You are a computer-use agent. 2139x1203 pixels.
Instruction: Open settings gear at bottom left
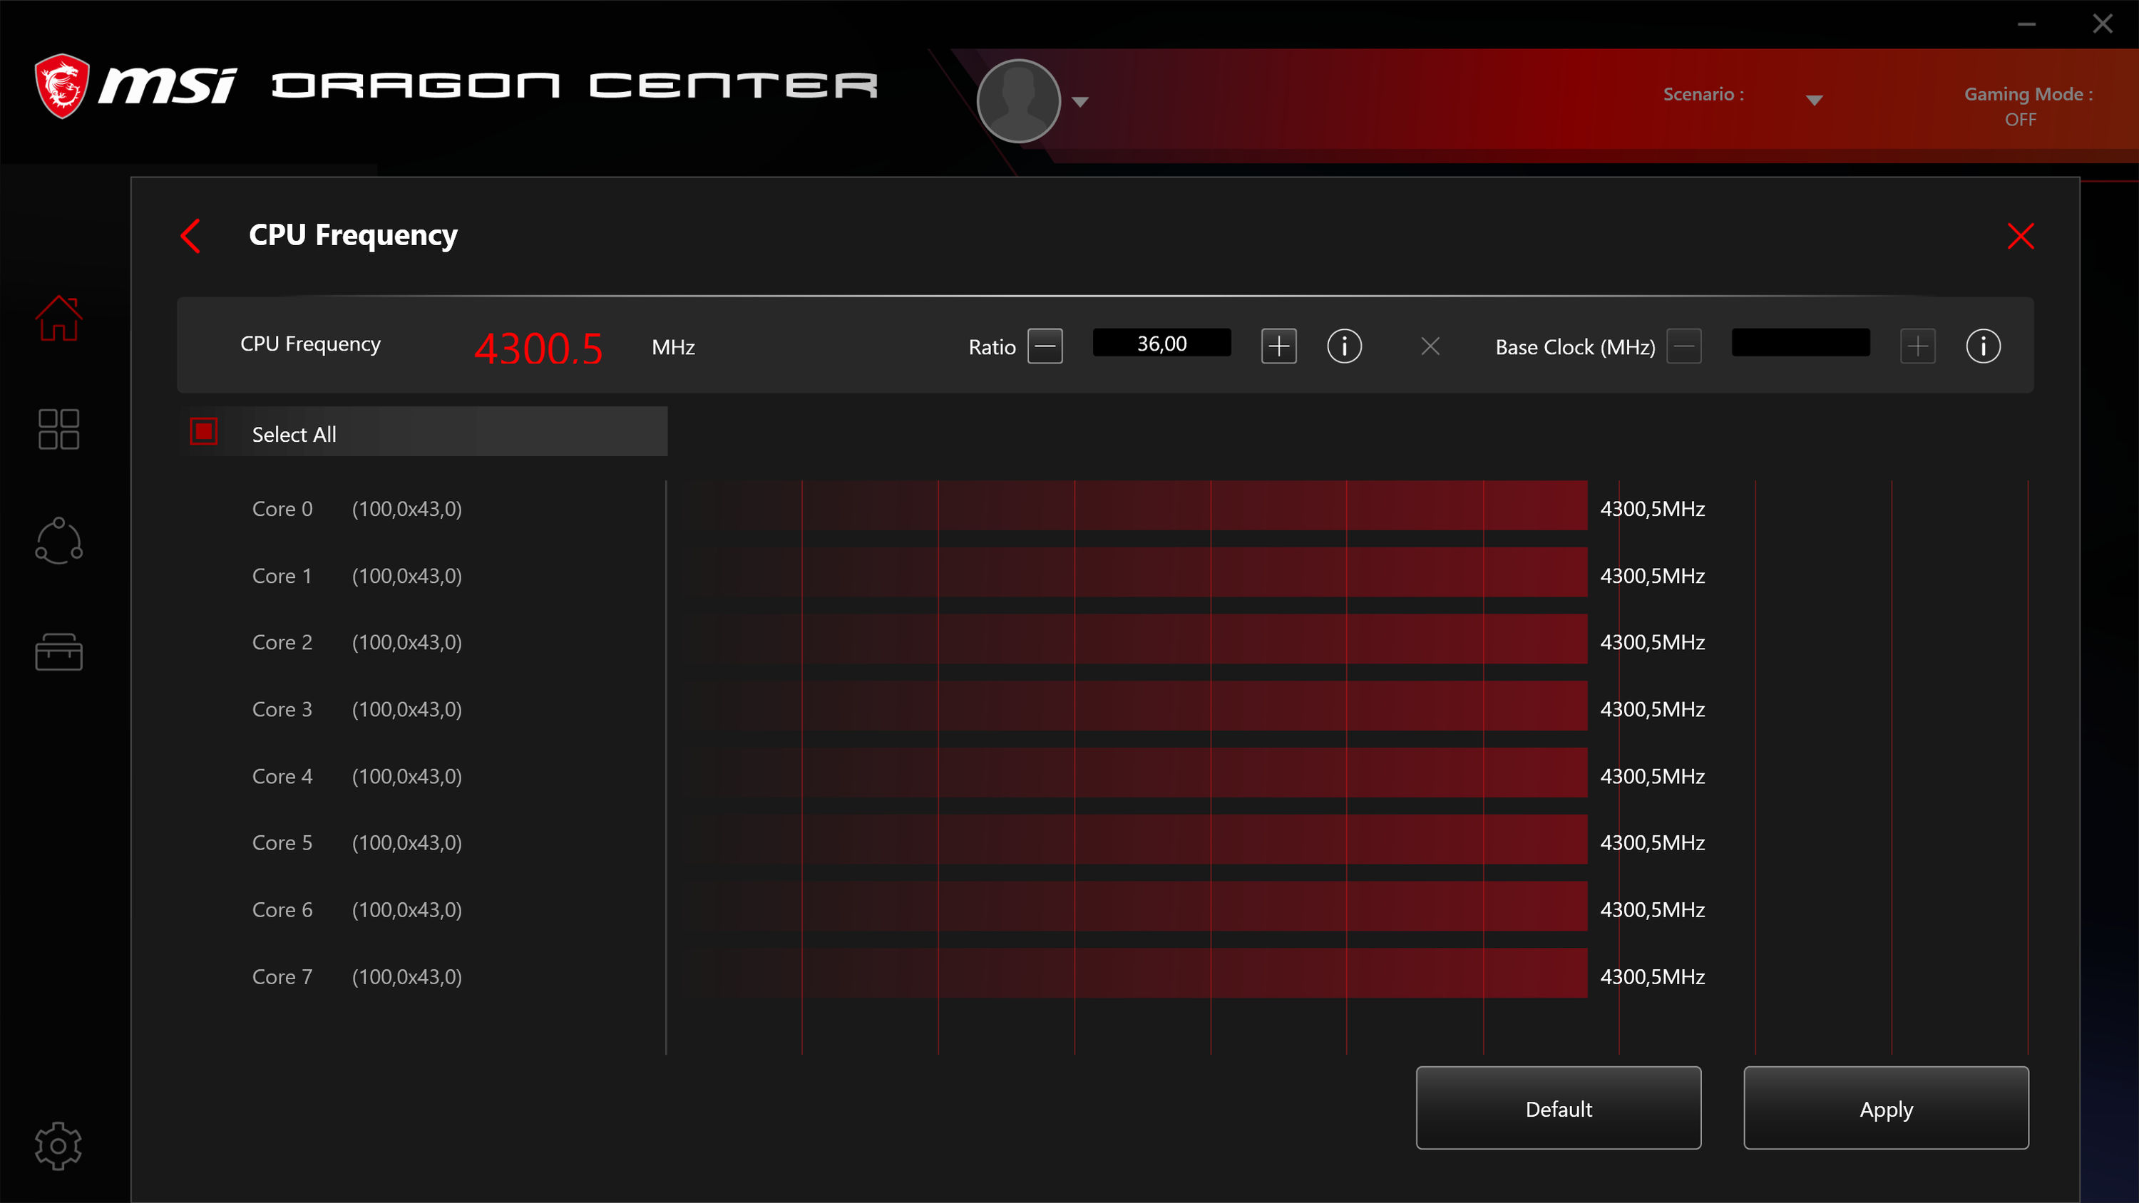coord(58,1146)
